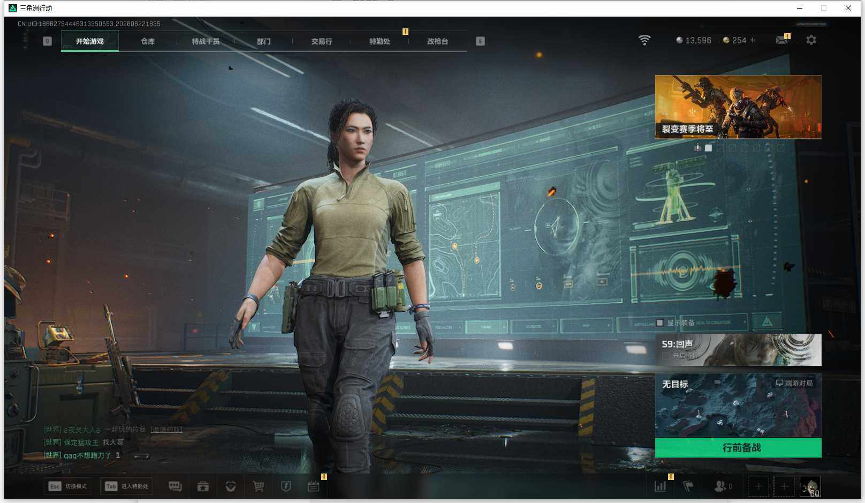Toggle the 显示装备 checkbox

click(x=660, y=322)
